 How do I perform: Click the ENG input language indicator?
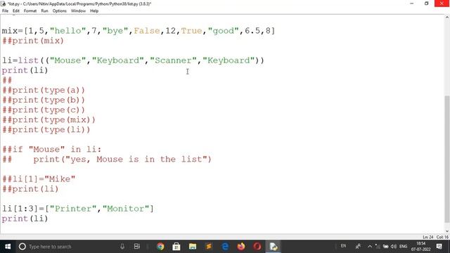click(403, 247)
